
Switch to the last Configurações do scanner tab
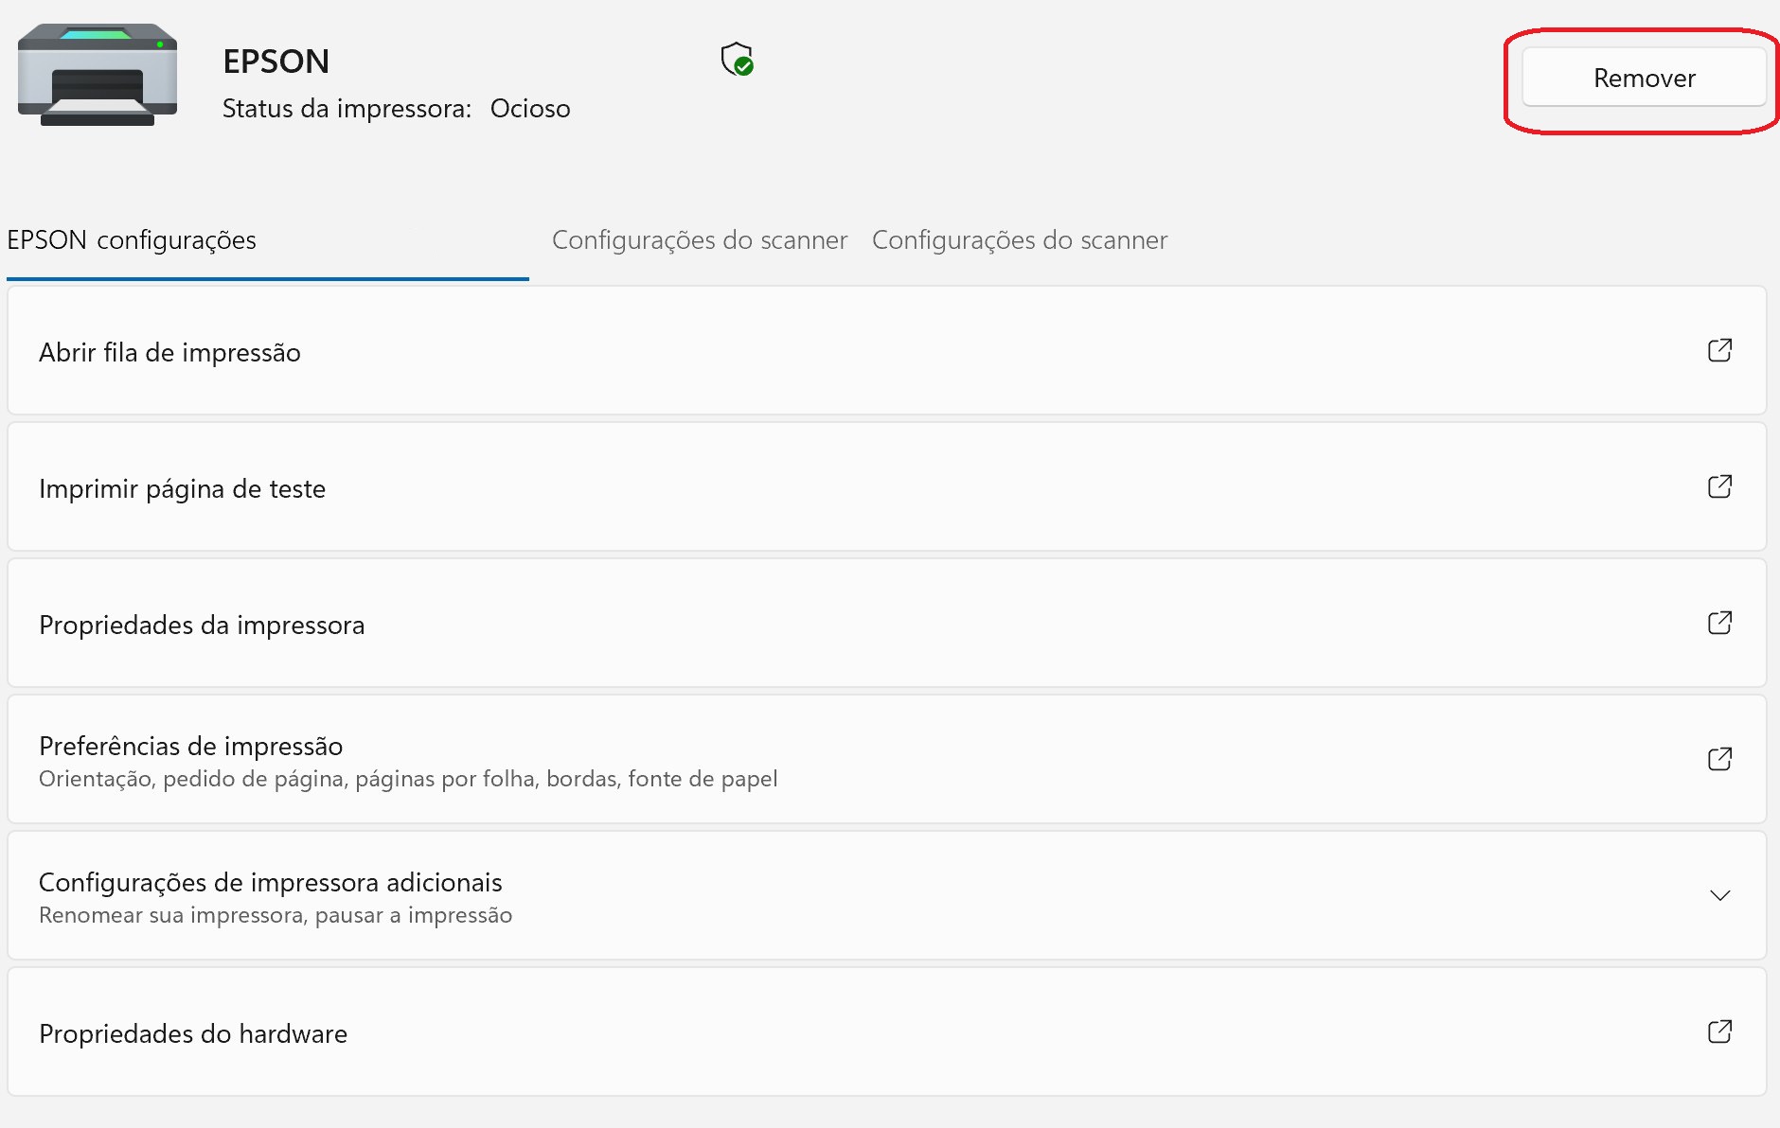pyautogui.click(x=1020, y=240)
